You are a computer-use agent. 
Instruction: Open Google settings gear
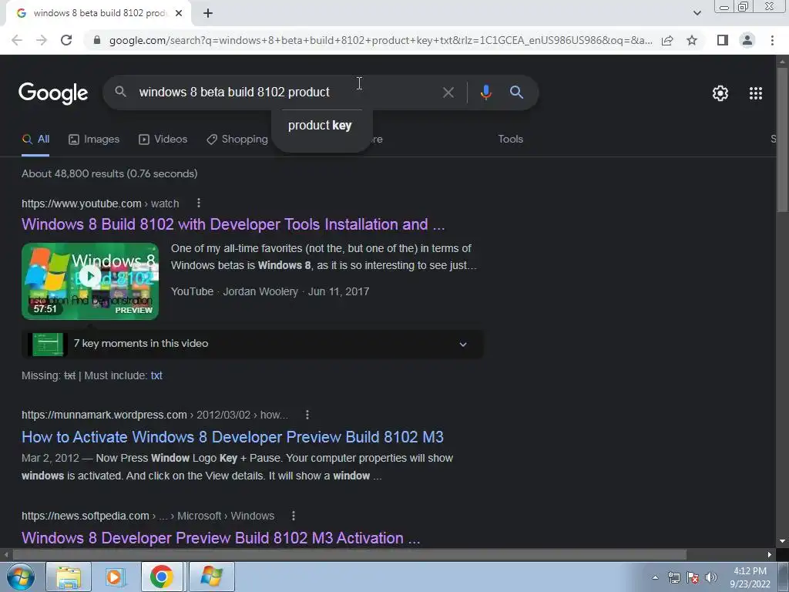click(x=720, y=93)
